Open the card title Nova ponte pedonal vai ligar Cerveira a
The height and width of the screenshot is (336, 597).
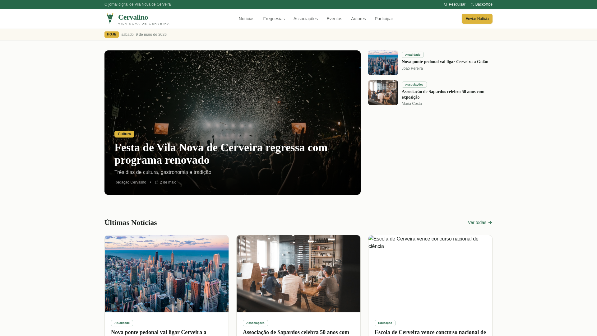(159, 332)
